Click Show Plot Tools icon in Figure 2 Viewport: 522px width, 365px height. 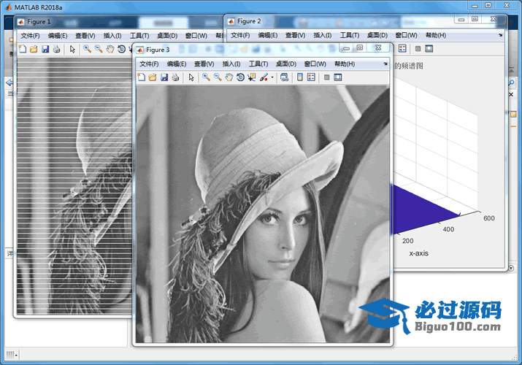click(429, 49)
